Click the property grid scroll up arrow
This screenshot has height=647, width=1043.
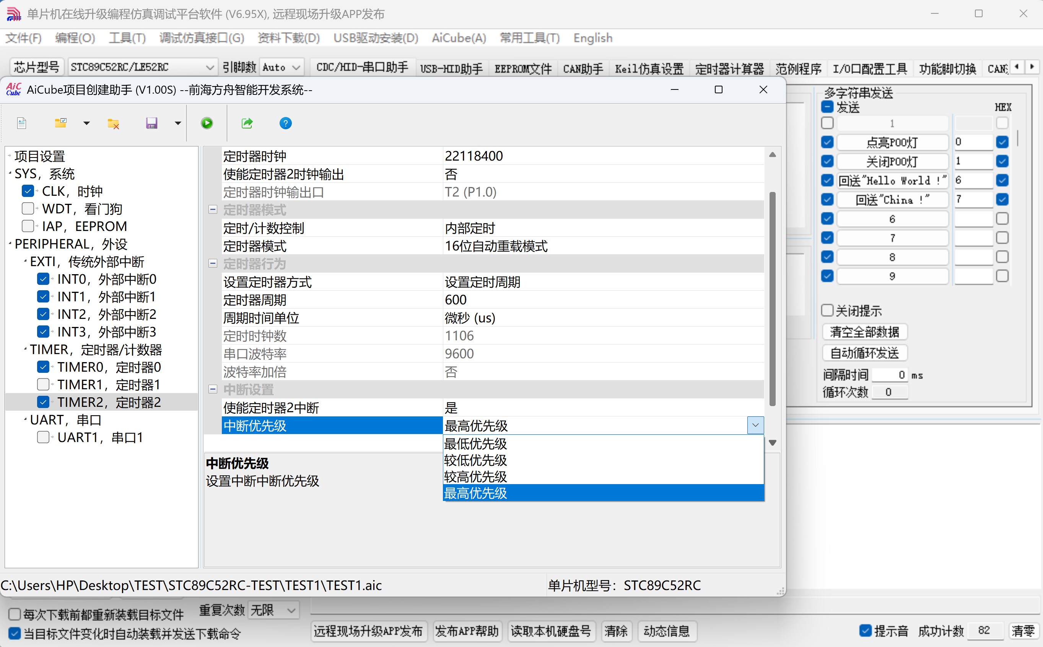pos(773,155)
